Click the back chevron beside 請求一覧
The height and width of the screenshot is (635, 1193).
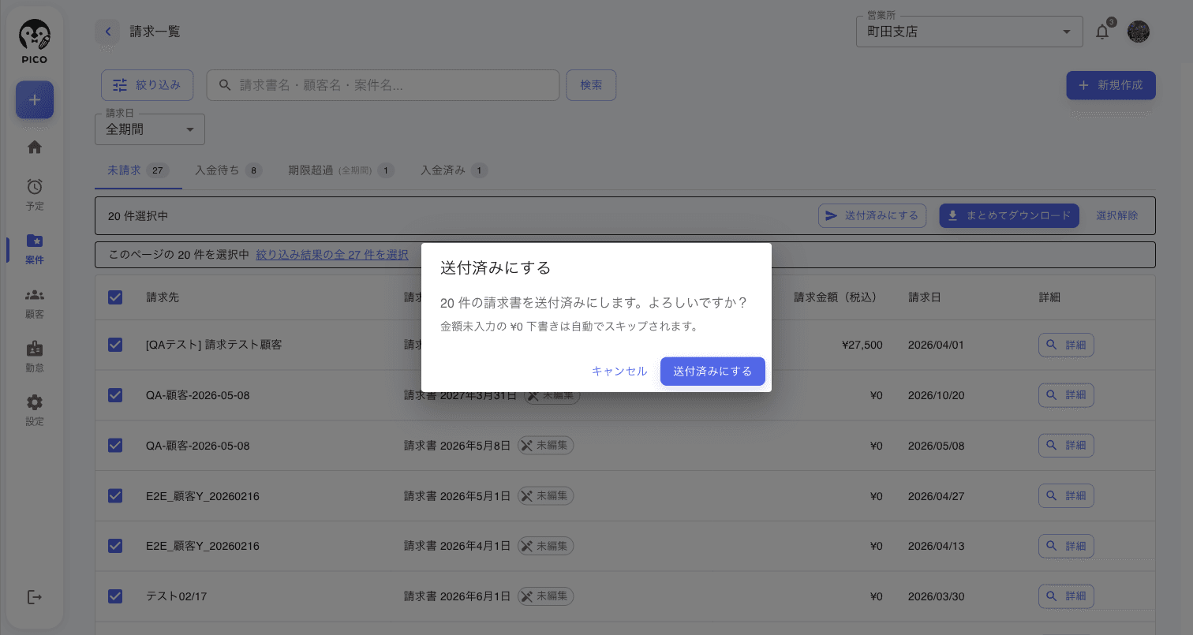point(107,32)
